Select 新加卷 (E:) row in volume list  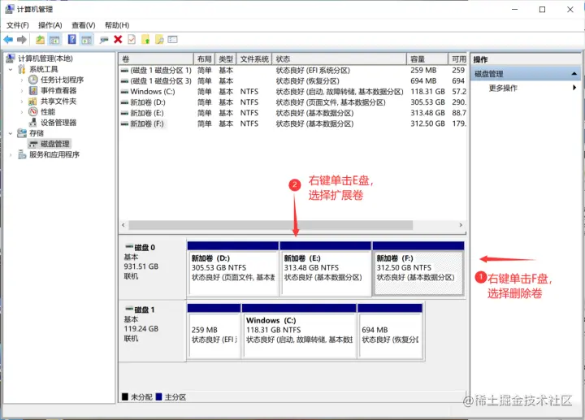click(x=292, y=113)
